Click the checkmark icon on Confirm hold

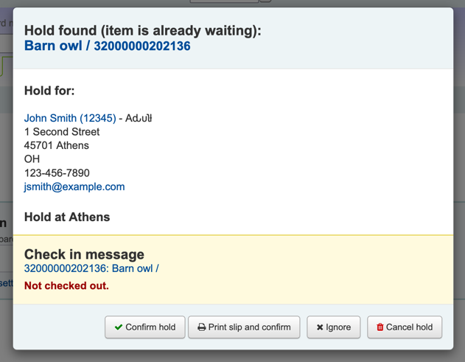[x=119, y=327]
